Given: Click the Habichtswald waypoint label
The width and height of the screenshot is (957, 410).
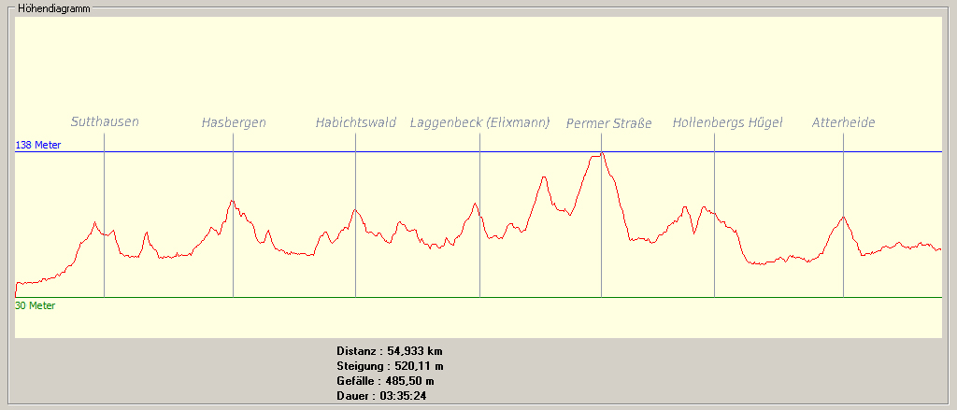Looking at the screenshot, I should pos(355,122).
